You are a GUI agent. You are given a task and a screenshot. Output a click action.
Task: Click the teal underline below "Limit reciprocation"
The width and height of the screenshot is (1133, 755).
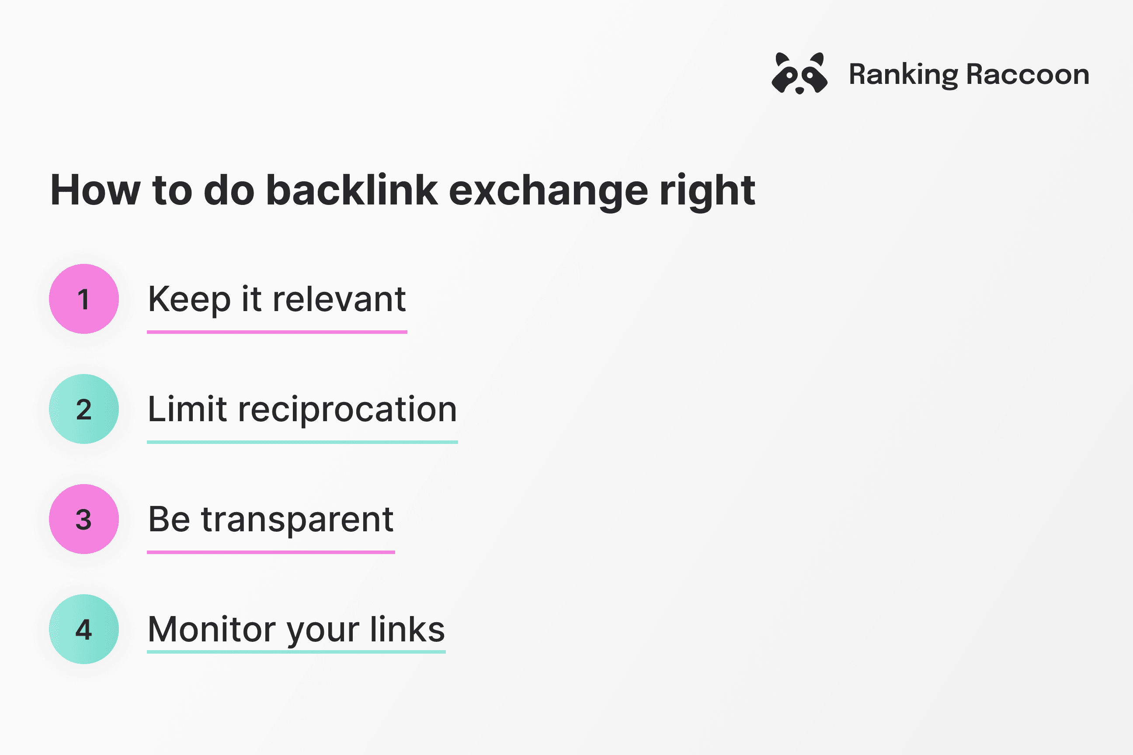(x=302, y=442)
